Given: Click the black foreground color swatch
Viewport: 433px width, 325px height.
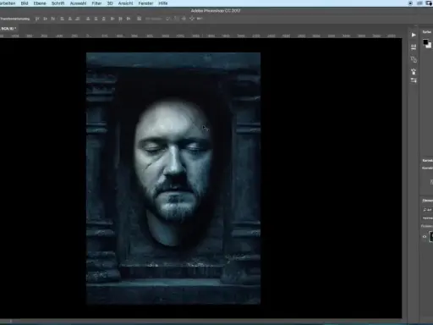Looking at the screenshot, I should point(425,42).
